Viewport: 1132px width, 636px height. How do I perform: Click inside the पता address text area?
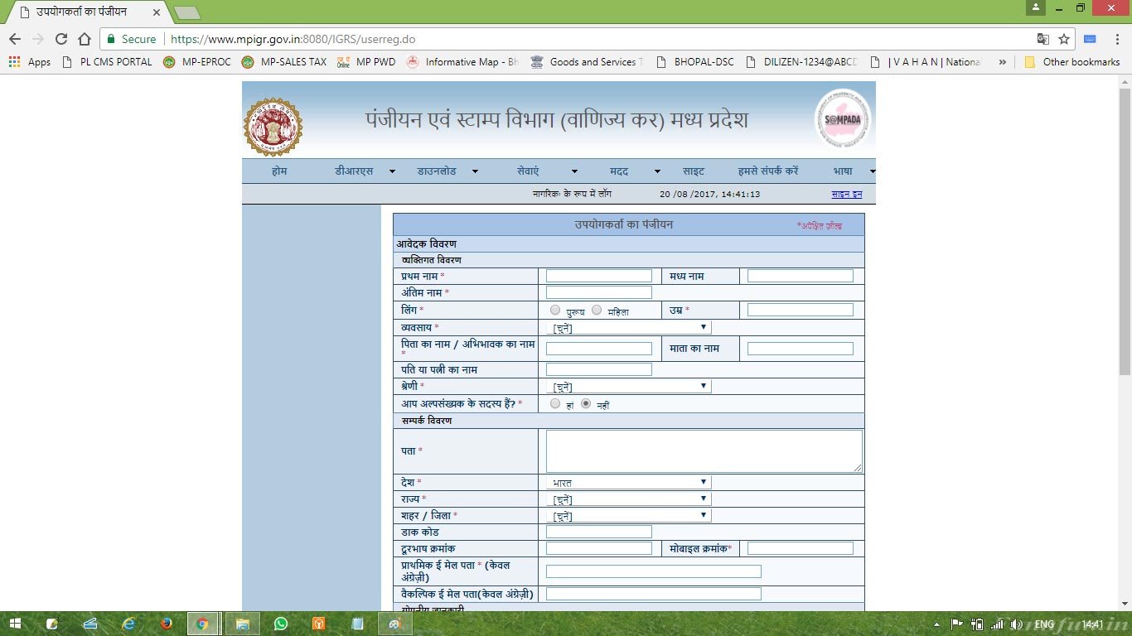(703, 450)
